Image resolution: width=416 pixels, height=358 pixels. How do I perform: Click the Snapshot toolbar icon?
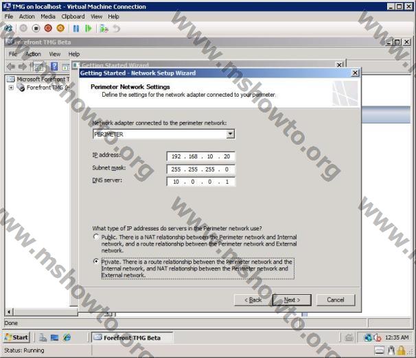[x=104, y=28]
